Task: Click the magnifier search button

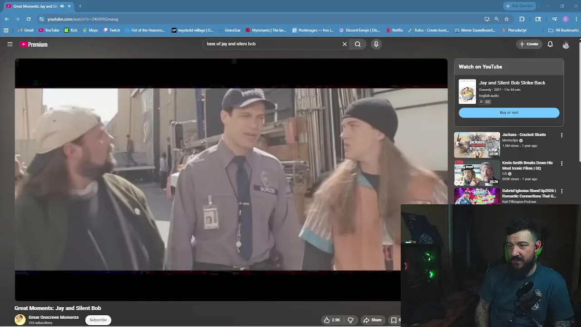Action: [x=358, y=44]
